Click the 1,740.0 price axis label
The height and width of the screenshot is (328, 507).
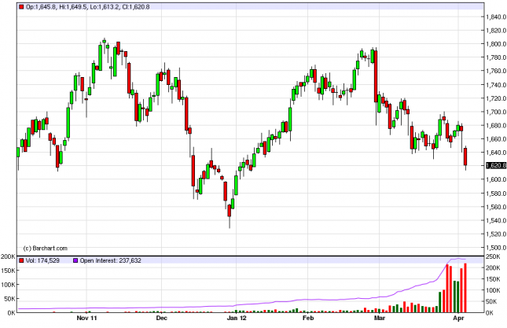496,85
